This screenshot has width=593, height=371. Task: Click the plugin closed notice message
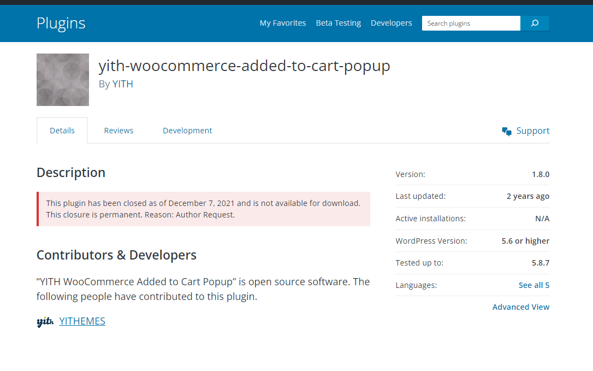(204, 209)
